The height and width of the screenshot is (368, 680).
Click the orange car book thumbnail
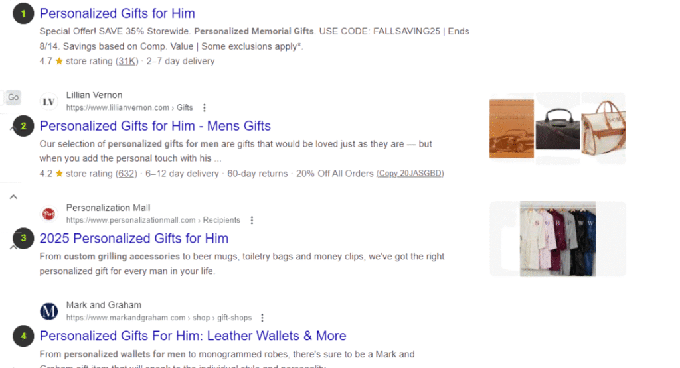click(511, 129)
